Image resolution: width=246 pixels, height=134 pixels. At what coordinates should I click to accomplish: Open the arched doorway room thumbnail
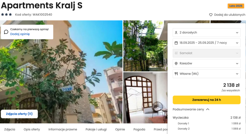(145, 98)
